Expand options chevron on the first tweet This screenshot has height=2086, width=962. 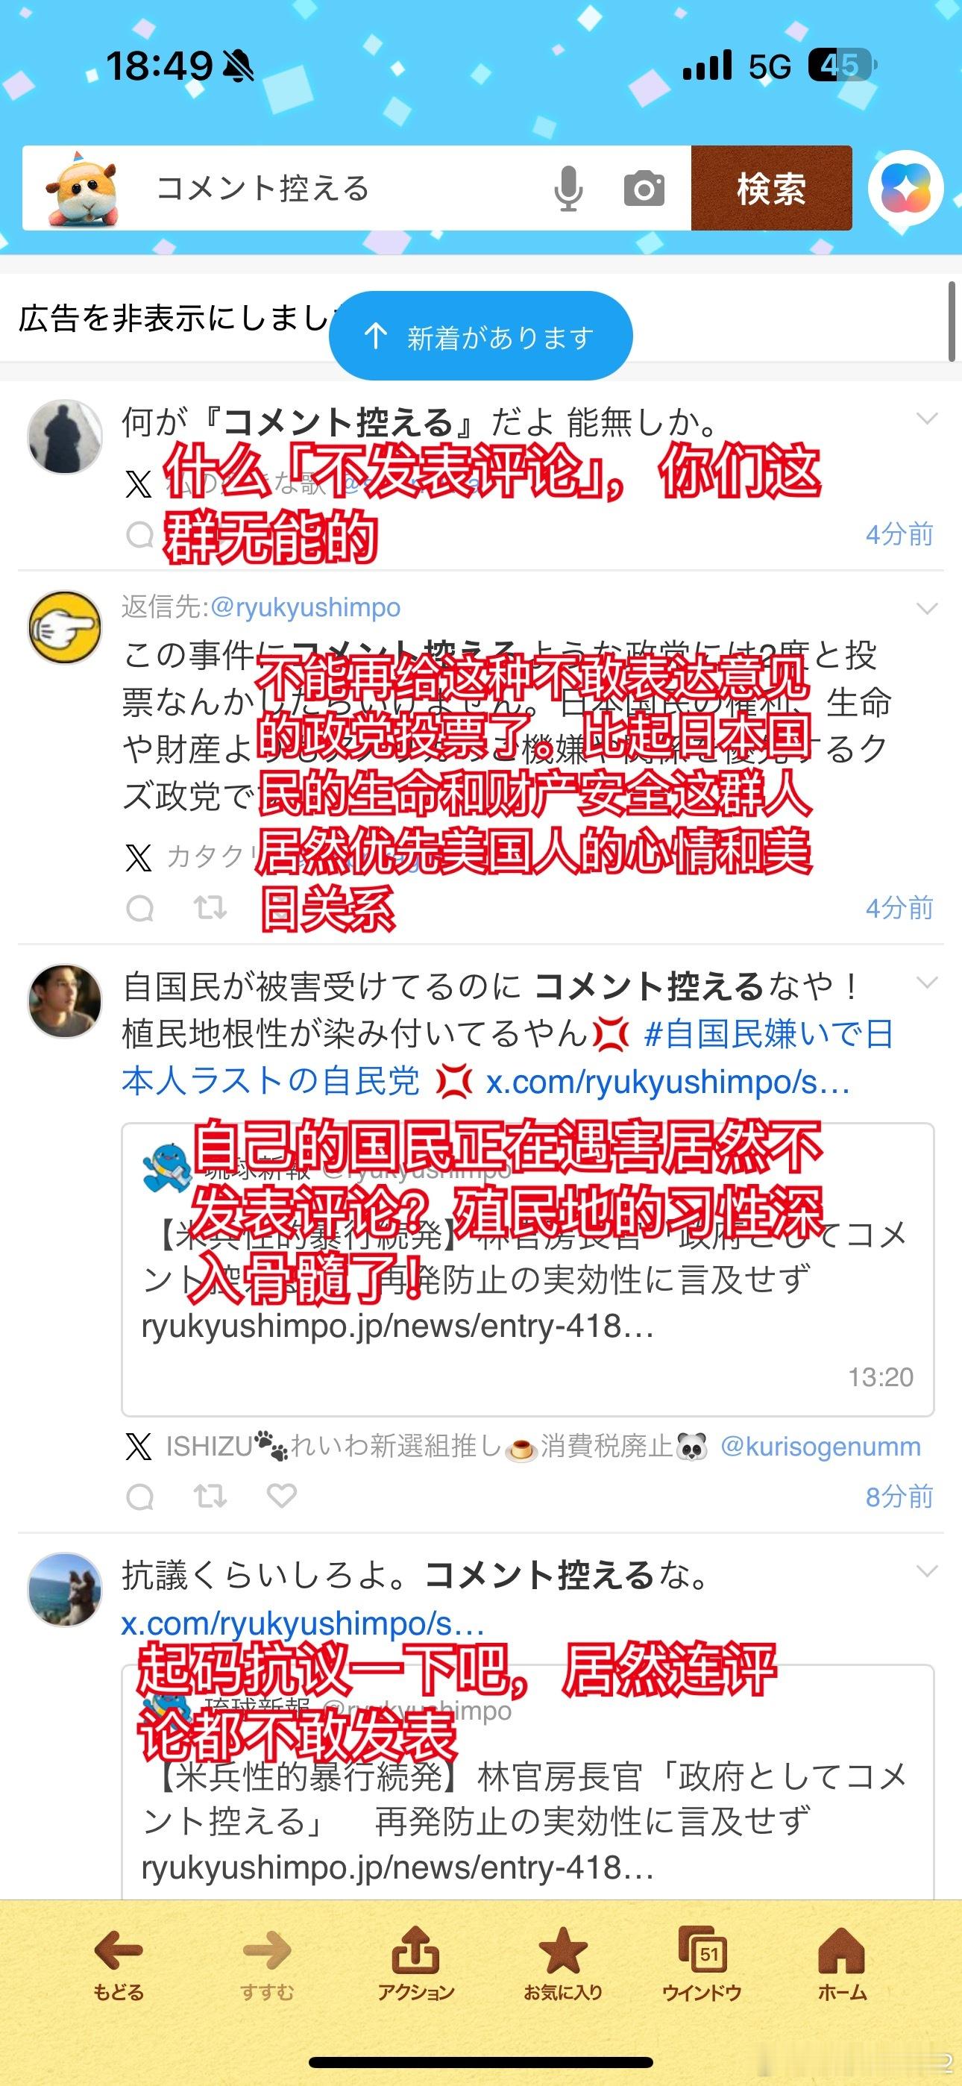(926, 419)
